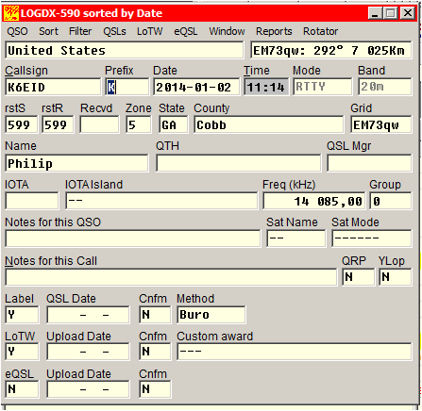Click the Callsign field containing K6EID

click(x=53, y=87)
